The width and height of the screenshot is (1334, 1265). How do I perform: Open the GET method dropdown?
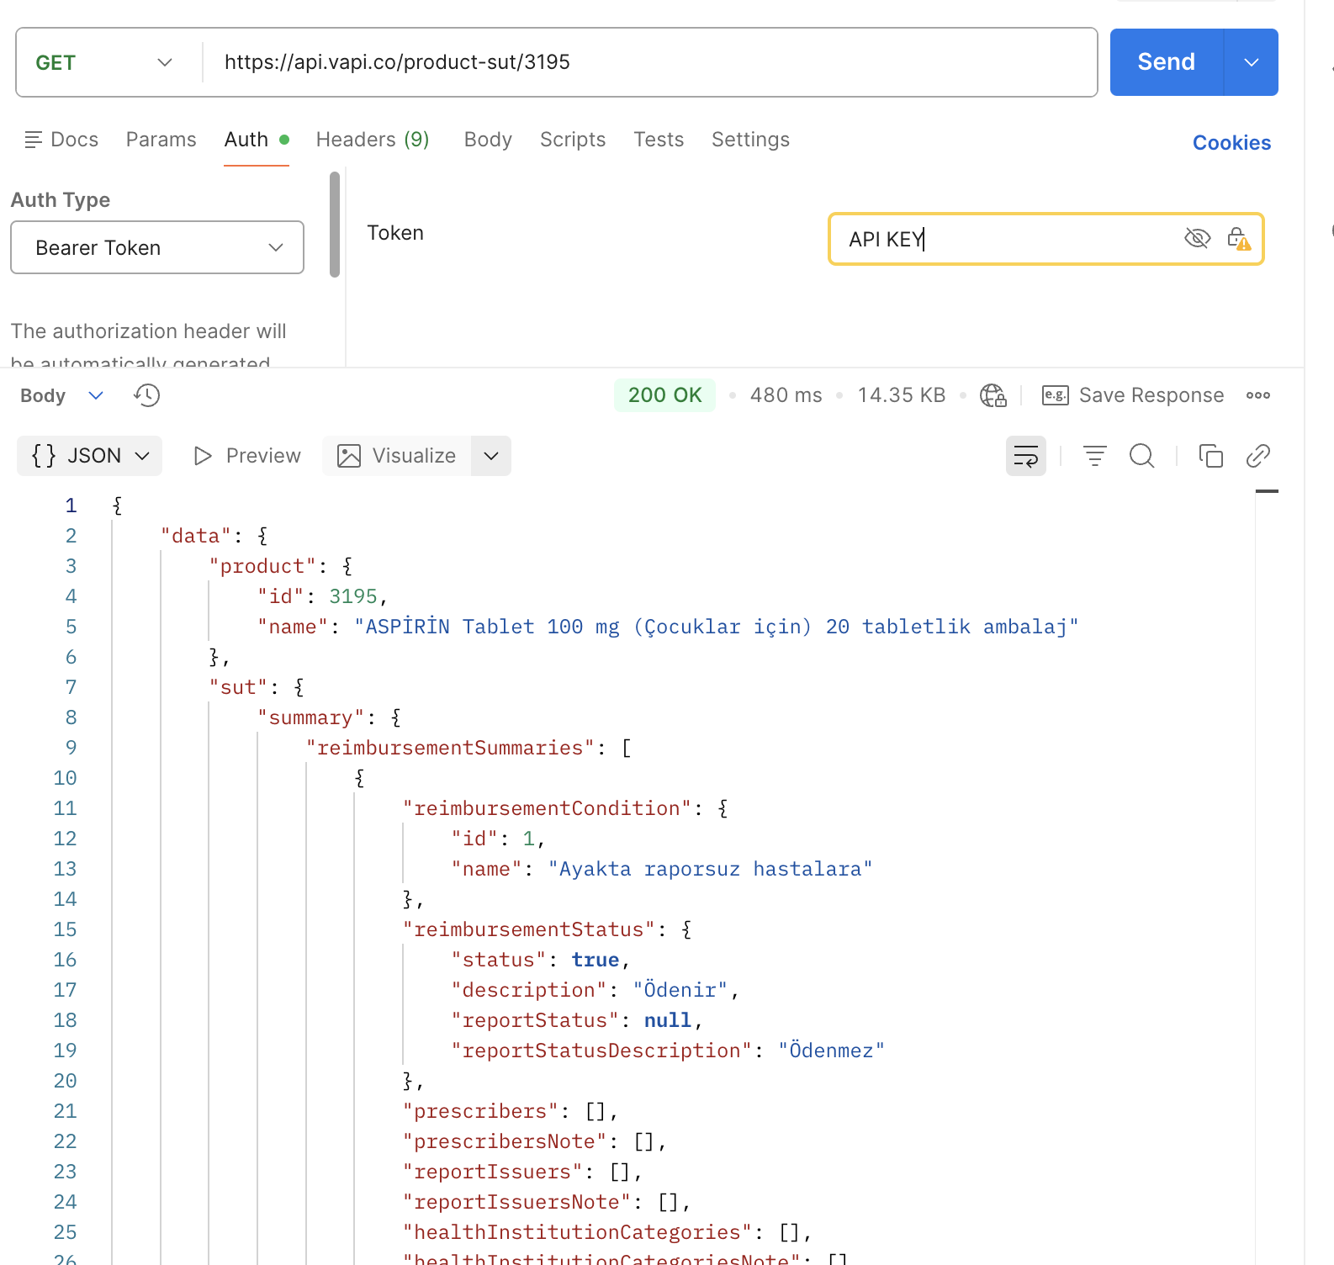(104, 62)
